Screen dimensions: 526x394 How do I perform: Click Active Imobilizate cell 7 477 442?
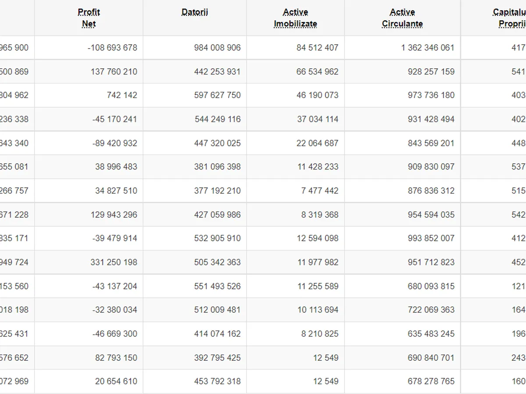[x=320, y=191]
